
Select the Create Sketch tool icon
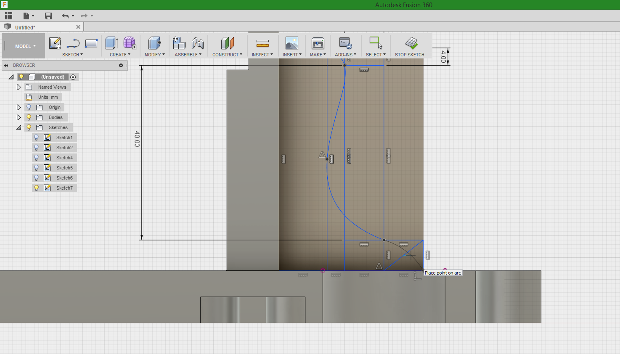(x=55, y=43)
